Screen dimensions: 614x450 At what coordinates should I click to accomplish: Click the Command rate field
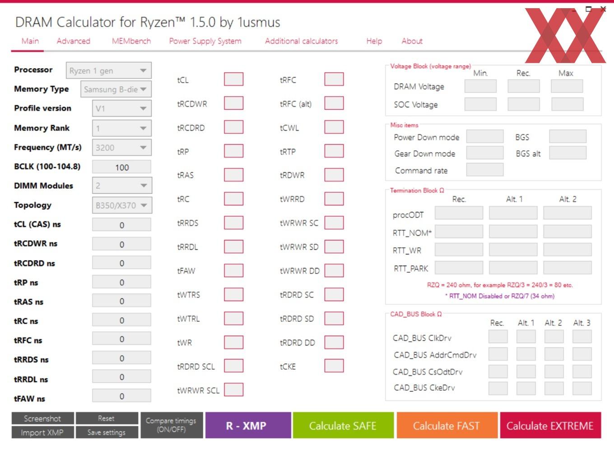(x=485, y=170)
